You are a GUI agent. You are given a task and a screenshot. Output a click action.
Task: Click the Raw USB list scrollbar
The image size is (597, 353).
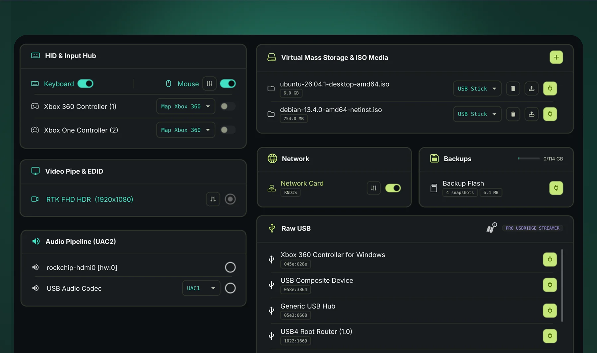(x=562, y=285)
